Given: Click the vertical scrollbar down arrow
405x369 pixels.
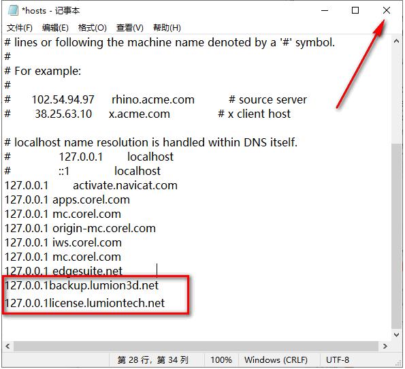Looking at the screenshot, I should tap(396, 335).
